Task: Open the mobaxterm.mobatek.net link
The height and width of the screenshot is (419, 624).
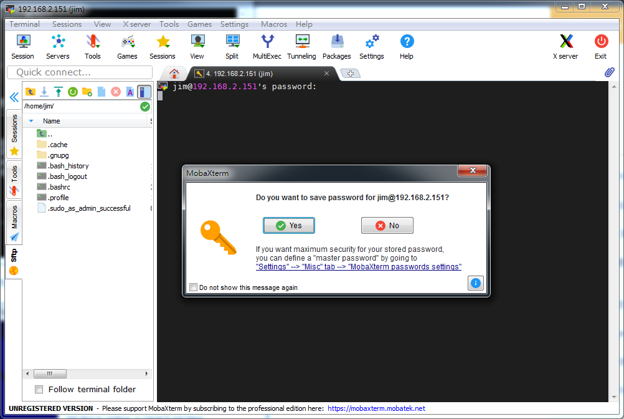Action: coord(377,408)
